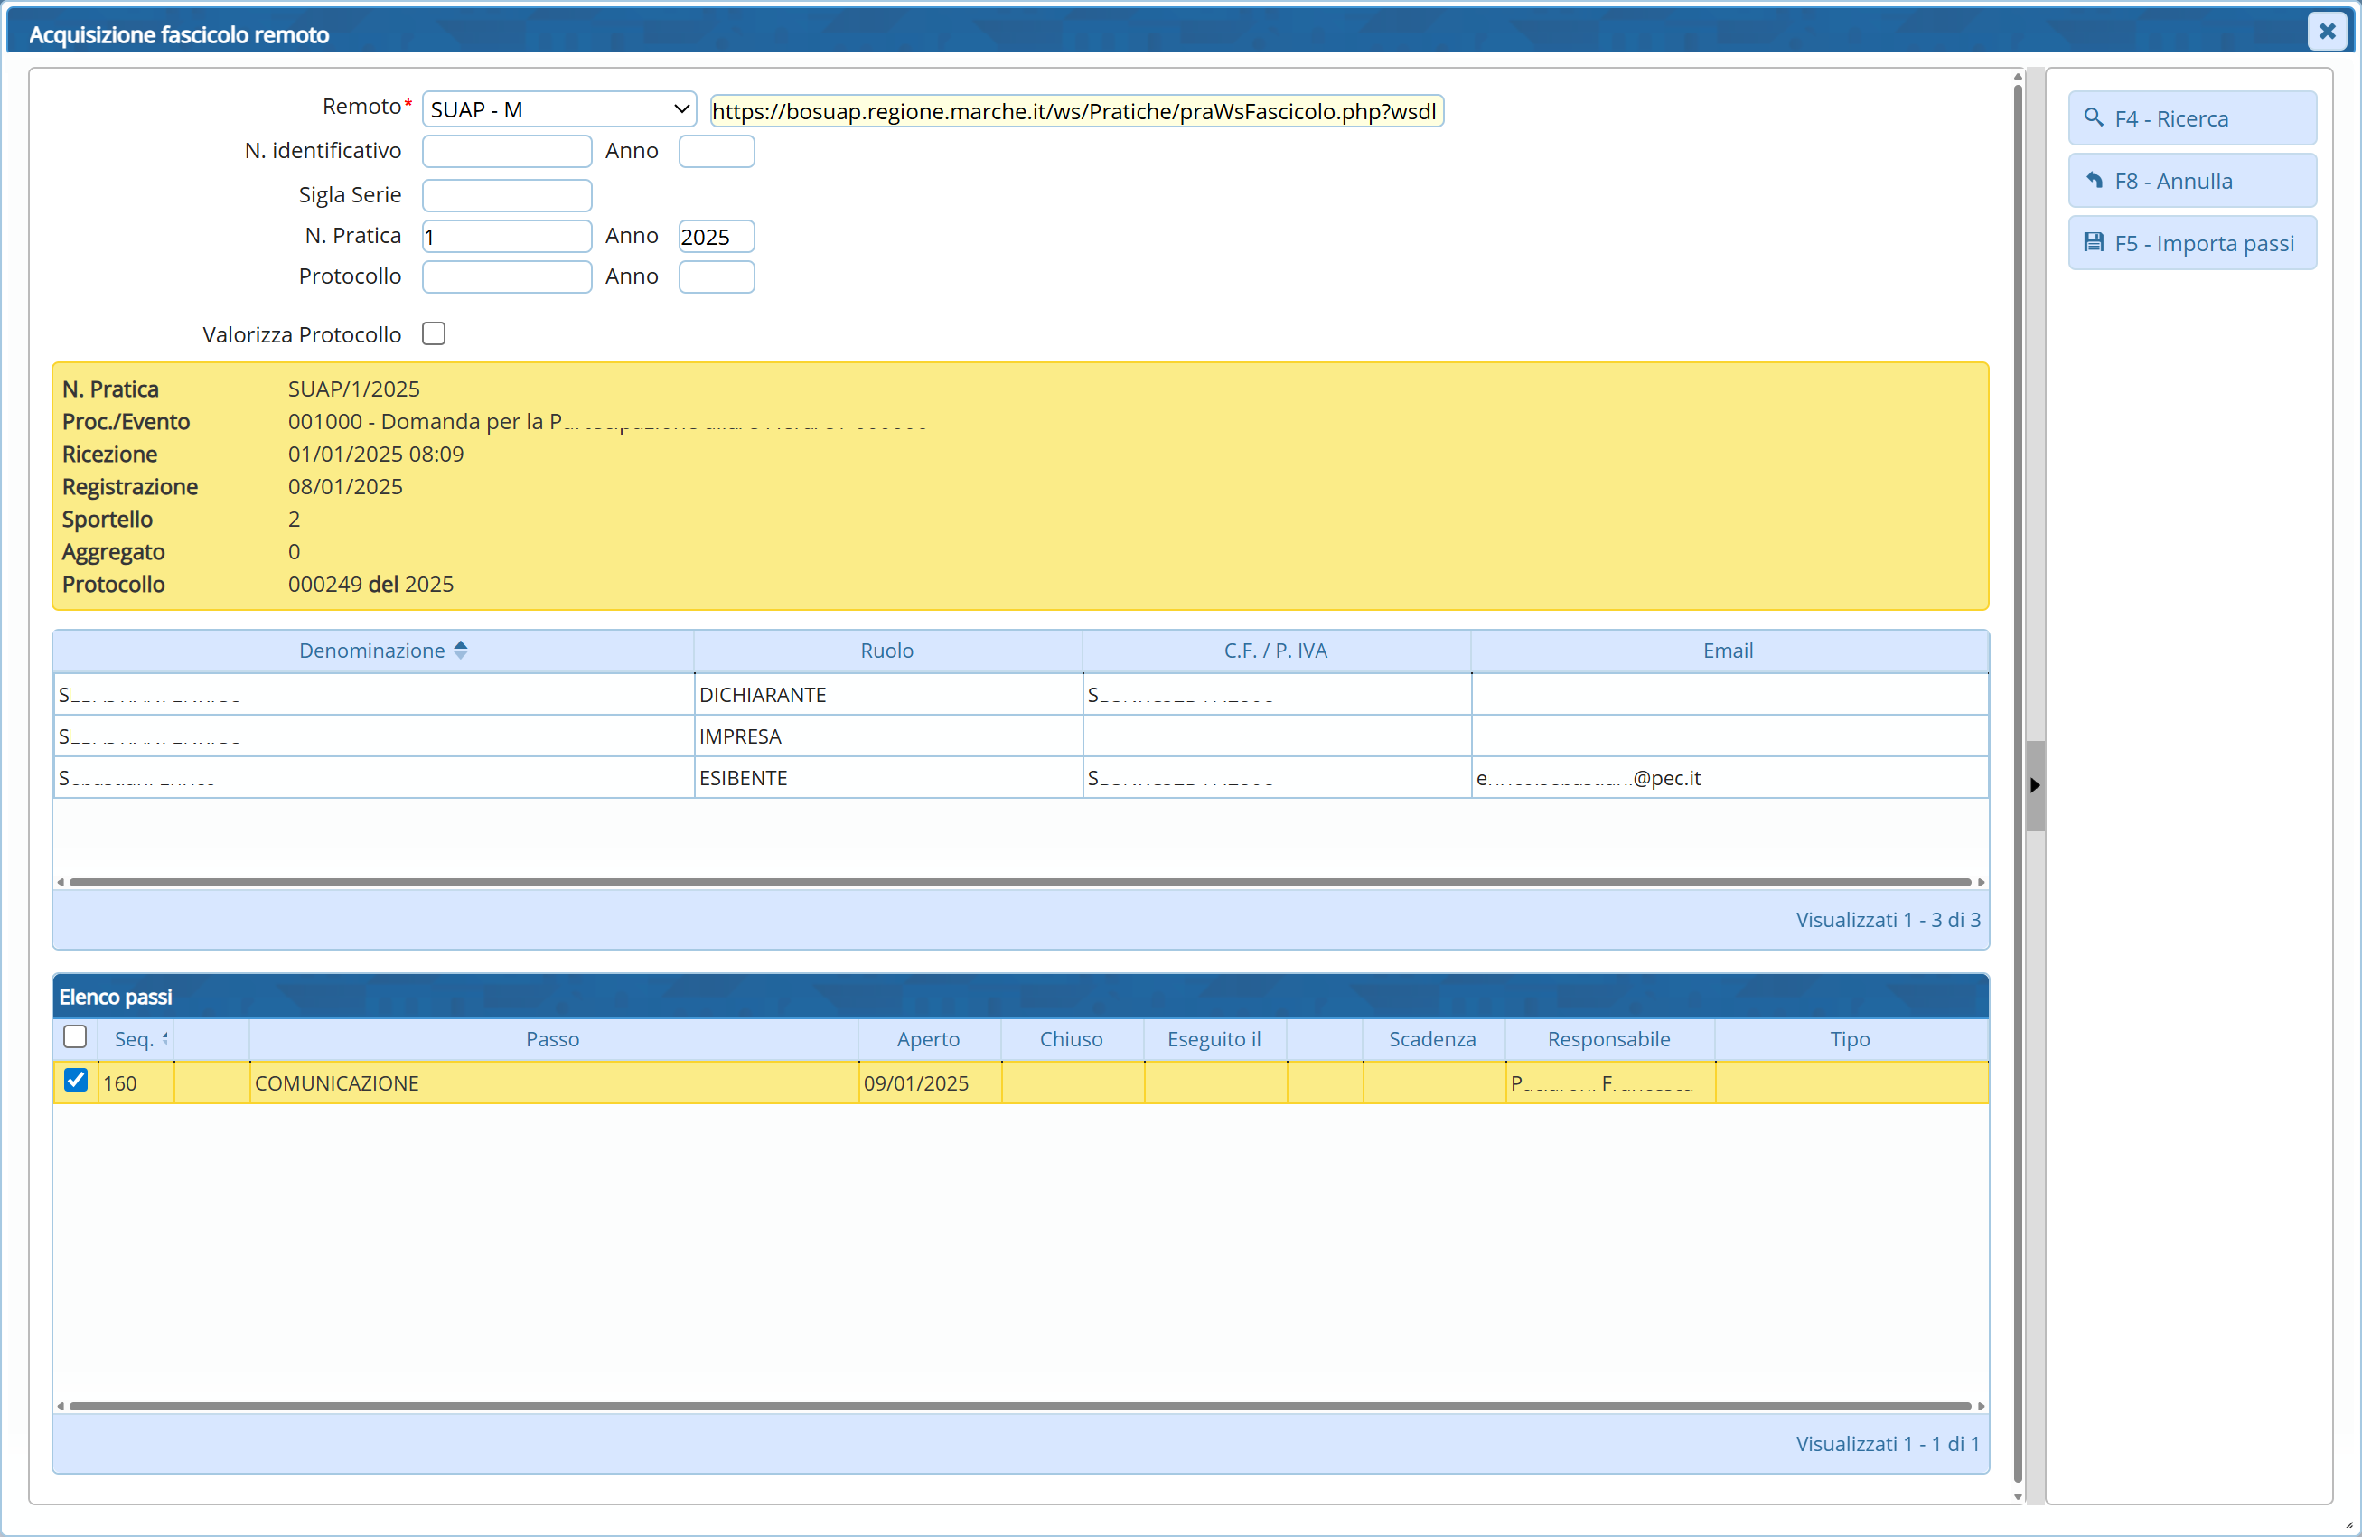Click the Seq. column sort indicator
2362x1537 pixels.
[164, 1038]
